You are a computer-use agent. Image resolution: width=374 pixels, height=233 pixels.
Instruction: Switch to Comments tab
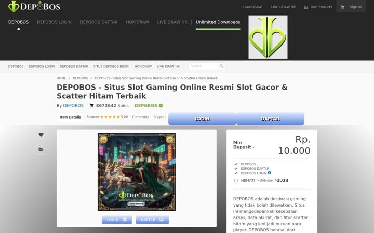(140, 117)
